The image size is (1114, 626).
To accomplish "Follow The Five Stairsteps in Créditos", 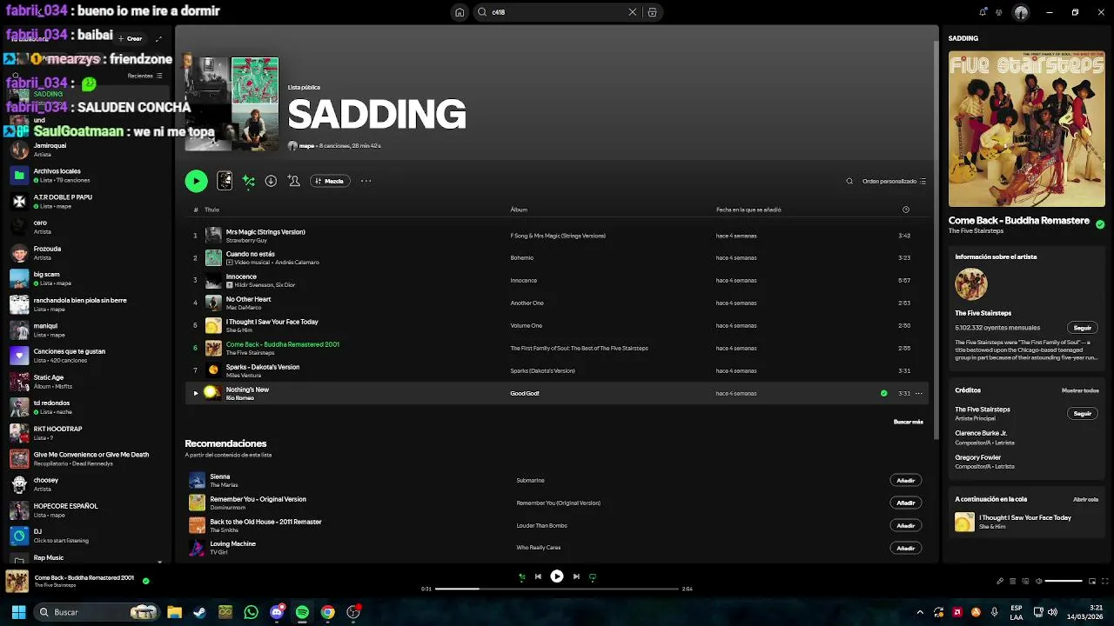I will point(1082,413).
